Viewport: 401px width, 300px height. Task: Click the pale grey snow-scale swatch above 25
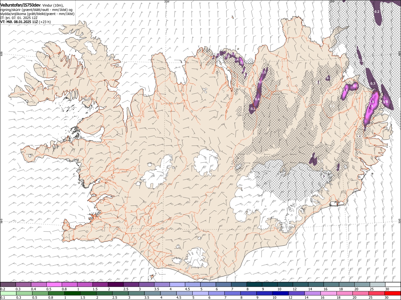click(378, 285)
